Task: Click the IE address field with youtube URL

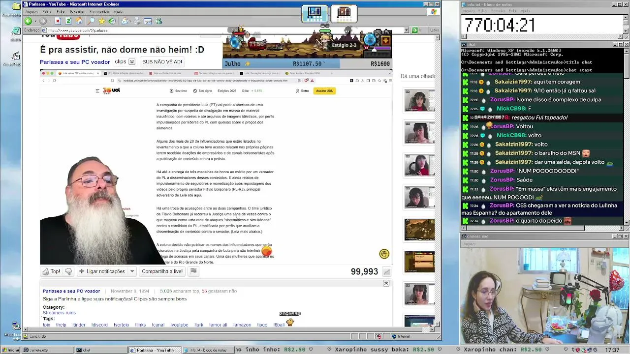Action: [x=221, y=30]
